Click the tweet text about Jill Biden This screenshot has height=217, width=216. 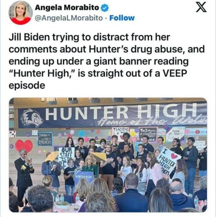pos(107,61)
